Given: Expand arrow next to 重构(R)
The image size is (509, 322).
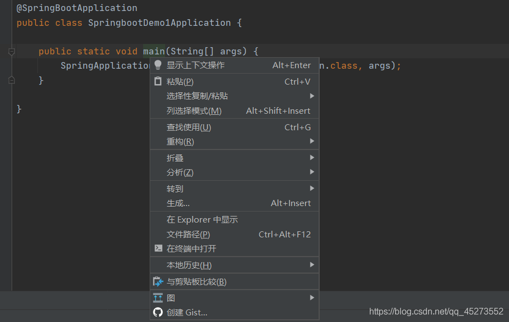Looking at the screenshot, I should (312, 141).
